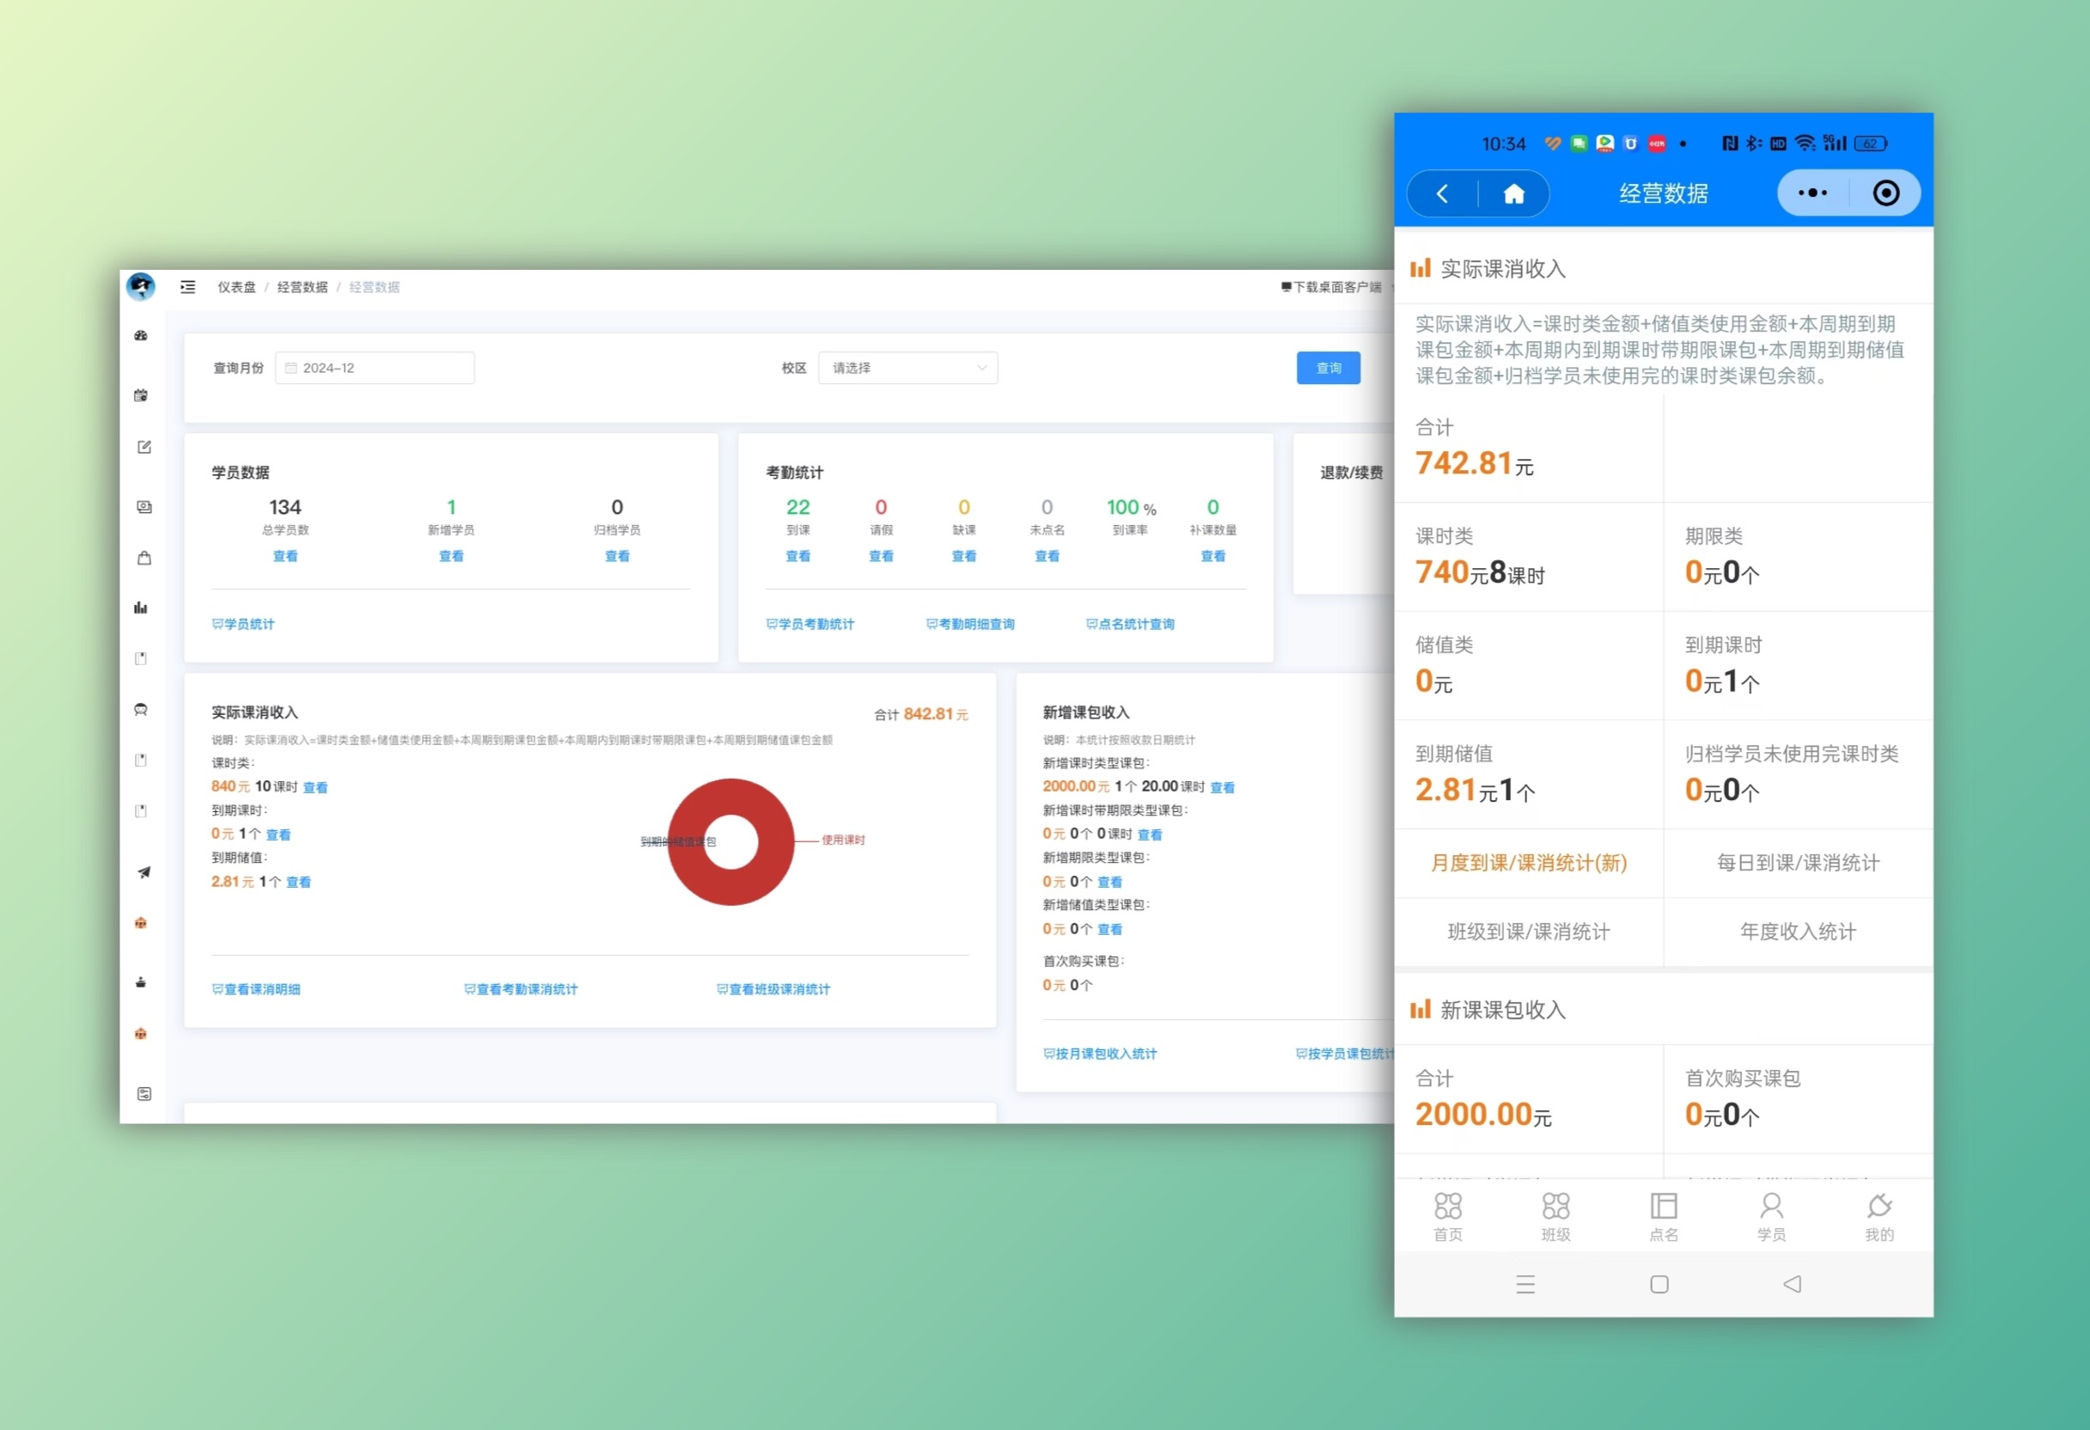This screenshot has height=1430, width=2090.
Task: Open the dashboard gauge sidebar icon
Action: 141,335
